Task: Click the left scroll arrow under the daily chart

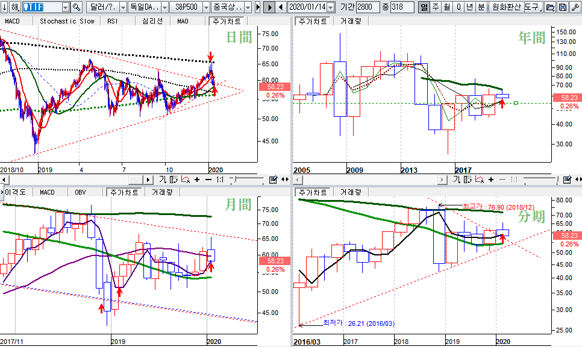Action: 4,180
